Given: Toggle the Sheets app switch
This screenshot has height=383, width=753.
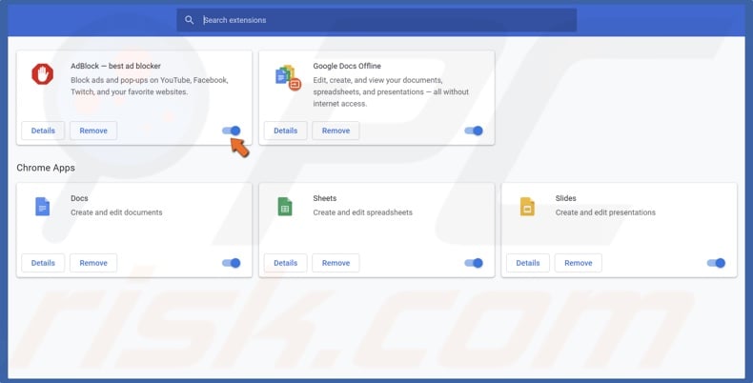Looking at the screenshot, I should click(474, 263).
